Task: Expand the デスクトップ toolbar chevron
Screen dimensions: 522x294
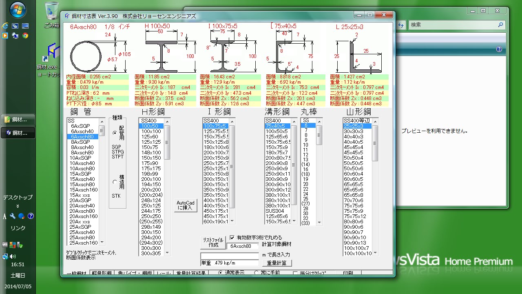Action: click(18, 206)
